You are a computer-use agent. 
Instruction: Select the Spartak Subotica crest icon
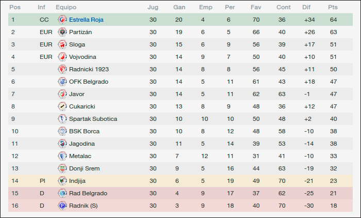tap(62, 119)
